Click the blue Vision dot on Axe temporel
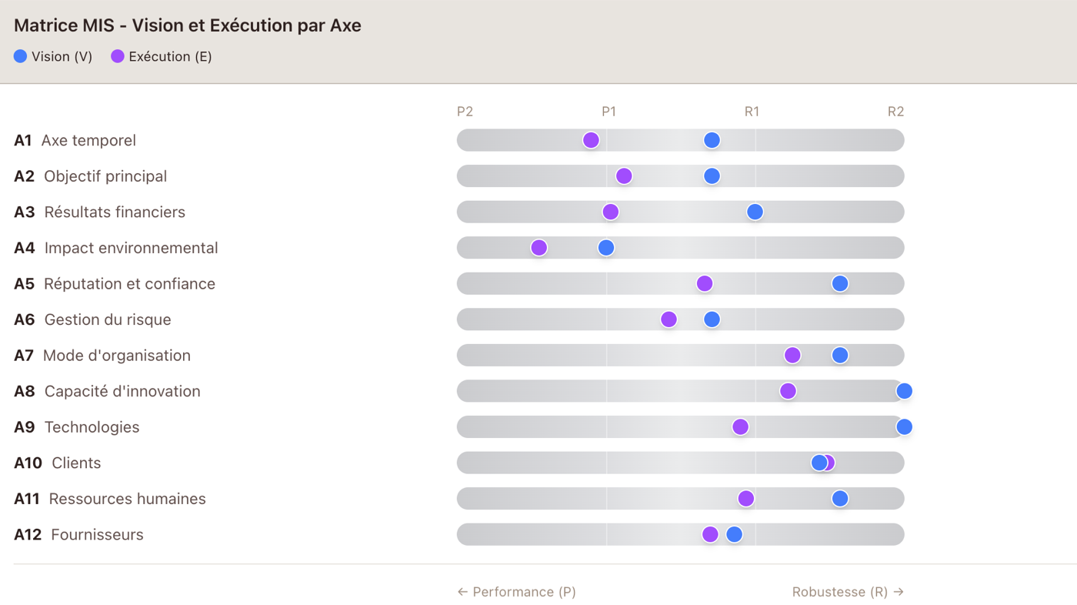 (x=712, y=140)
